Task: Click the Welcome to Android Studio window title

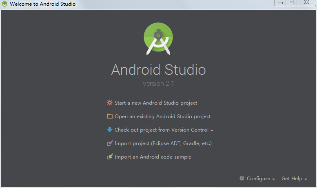Action: pyautogui.click(x=42, y=4)
